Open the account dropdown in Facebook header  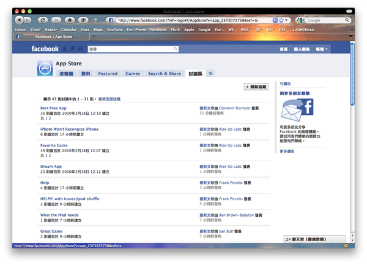322,49
